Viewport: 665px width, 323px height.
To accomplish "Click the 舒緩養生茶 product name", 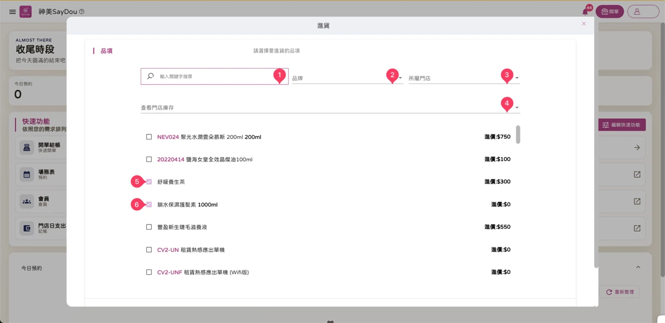I will point(171,182).
